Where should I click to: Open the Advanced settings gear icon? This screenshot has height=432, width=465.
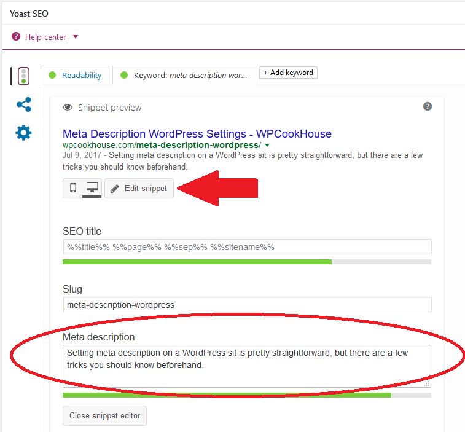pyautogui.click(x=23, y=133)
